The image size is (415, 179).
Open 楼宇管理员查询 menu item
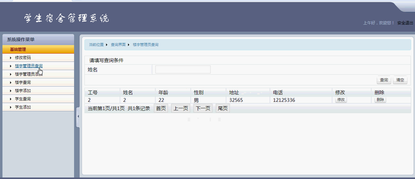(29, 66)
